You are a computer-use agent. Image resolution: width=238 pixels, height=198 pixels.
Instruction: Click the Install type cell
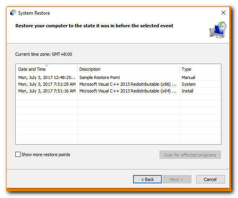187,91
